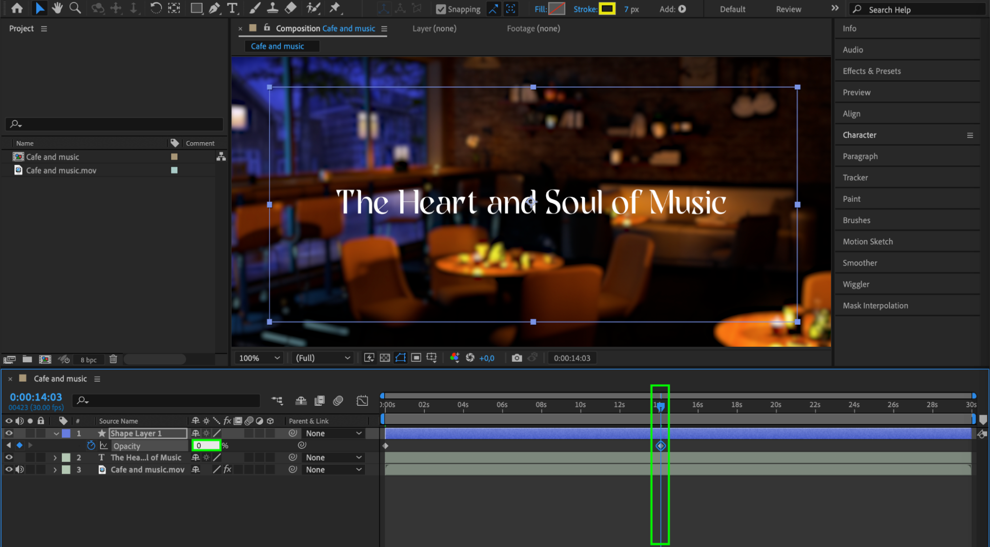Take a snapshot with camera icon

(517, 358)
